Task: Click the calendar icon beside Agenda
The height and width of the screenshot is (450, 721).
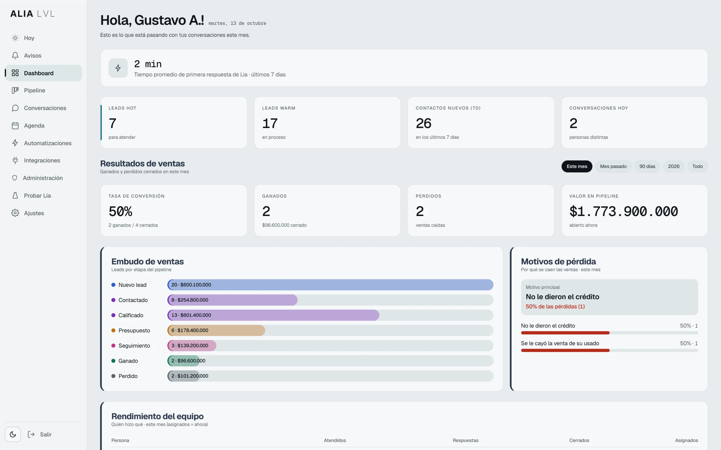Action: coord(15,125)
